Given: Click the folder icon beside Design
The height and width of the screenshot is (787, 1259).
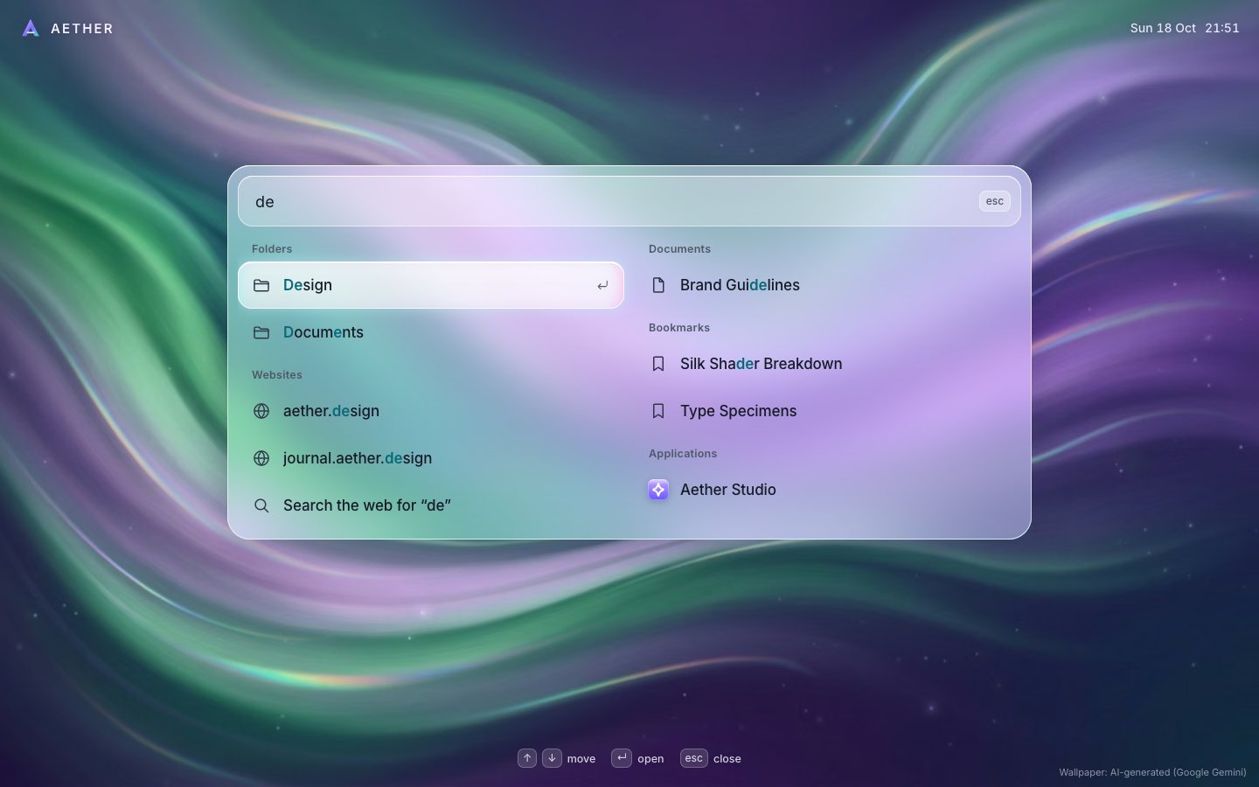Looking at the screenshot, I should pos(261,285).
